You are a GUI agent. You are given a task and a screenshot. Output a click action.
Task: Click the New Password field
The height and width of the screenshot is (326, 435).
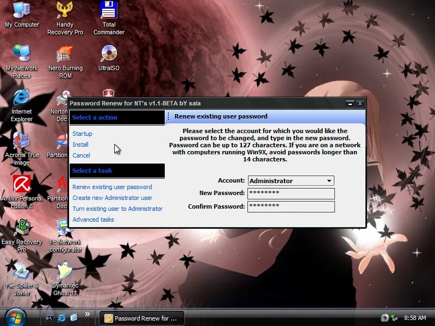291,193
